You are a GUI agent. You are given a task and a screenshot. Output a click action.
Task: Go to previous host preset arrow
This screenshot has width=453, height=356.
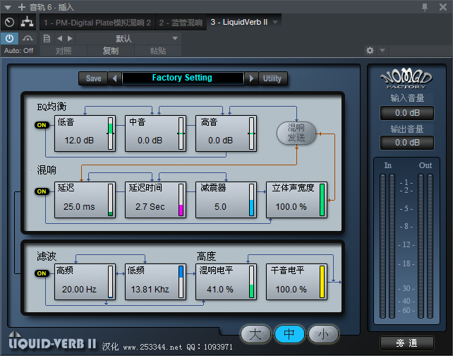click(x=60, y=38)
